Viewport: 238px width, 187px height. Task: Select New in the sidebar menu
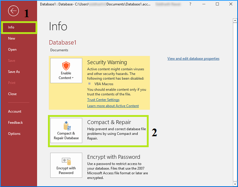point(12,38)
